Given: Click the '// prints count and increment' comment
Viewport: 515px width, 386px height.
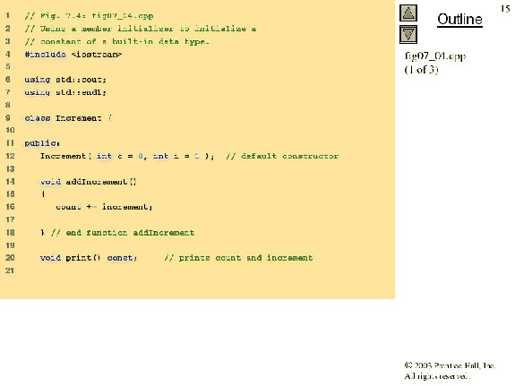Looking at the screenshot, I should click(x=238, y=258).
